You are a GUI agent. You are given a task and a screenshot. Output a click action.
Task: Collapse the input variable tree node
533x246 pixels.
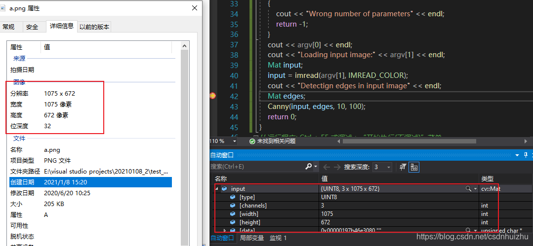[x=216, y=188]
